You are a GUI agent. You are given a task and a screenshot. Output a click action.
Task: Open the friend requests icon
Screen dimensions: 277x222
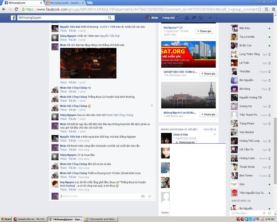point(187,18)
